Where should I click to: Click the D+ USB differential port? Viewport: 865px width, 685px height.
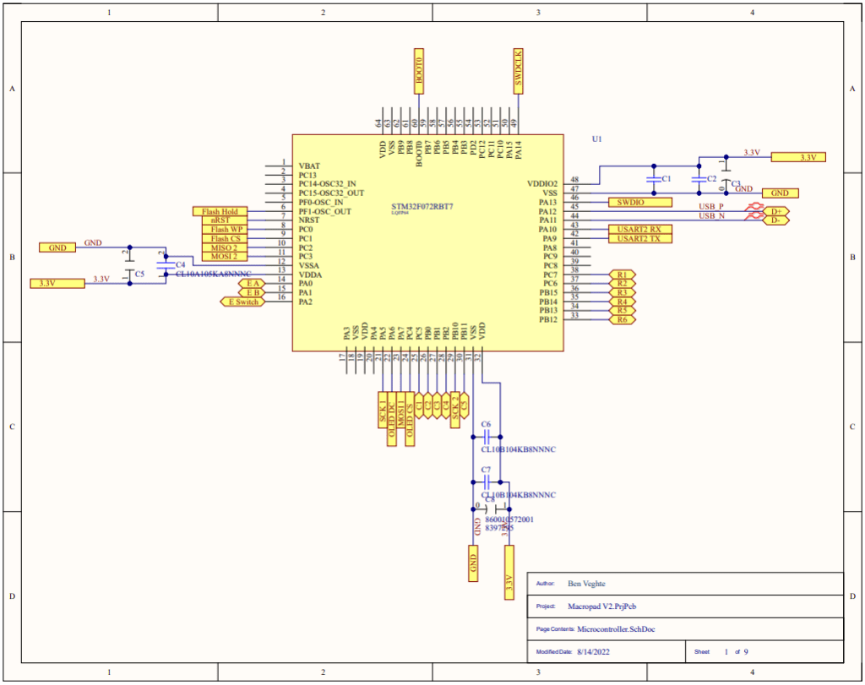(775, 210)
